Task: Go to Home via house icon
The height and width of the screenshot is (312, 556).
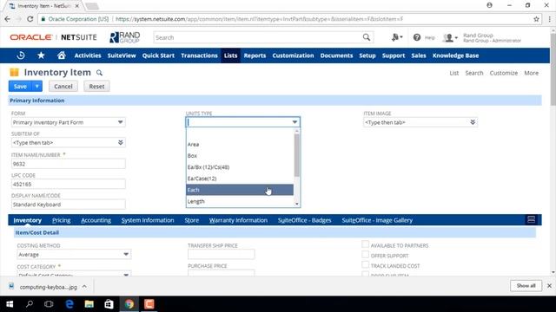Action: [62, 55]
